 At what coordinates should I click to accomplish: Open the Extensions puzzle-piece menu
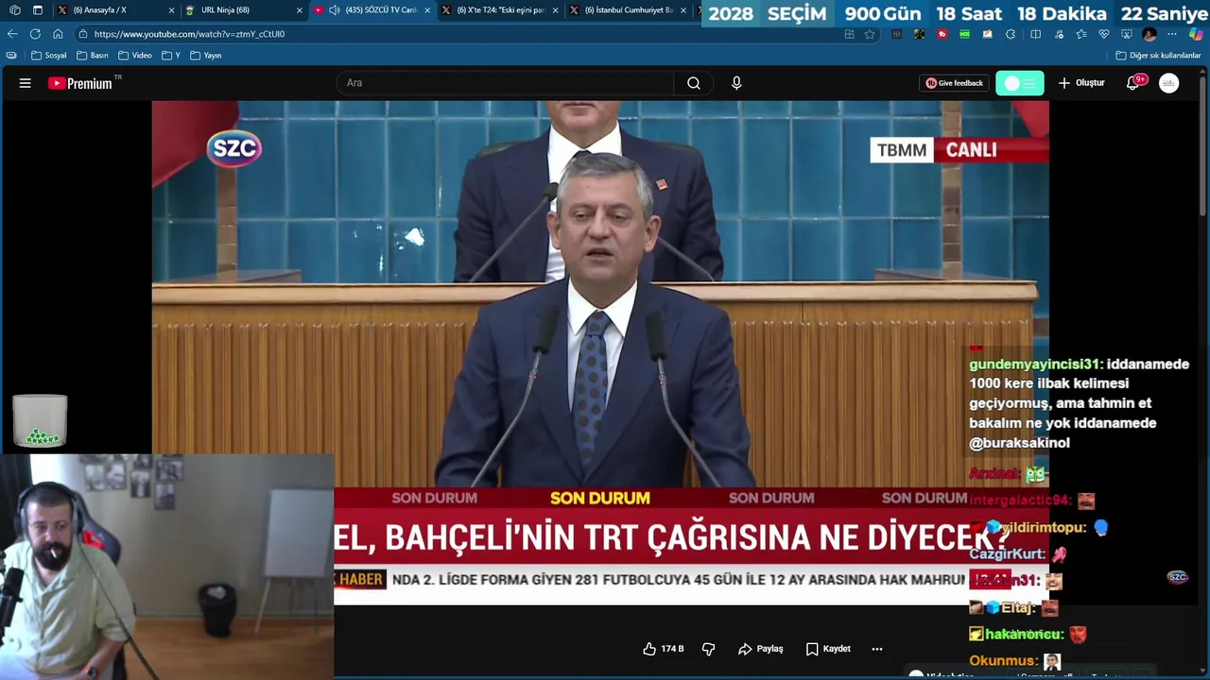click(1011, 34)
